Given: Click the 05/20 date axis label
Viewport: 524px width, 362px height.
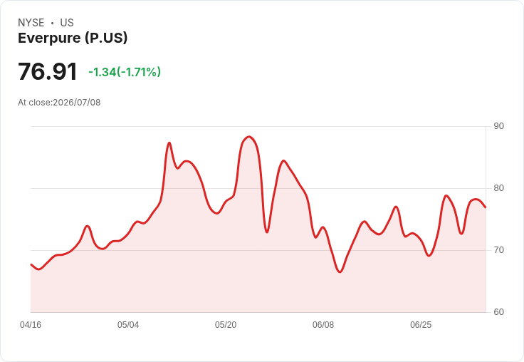Looking at the screenshot, I should (226, 324).
